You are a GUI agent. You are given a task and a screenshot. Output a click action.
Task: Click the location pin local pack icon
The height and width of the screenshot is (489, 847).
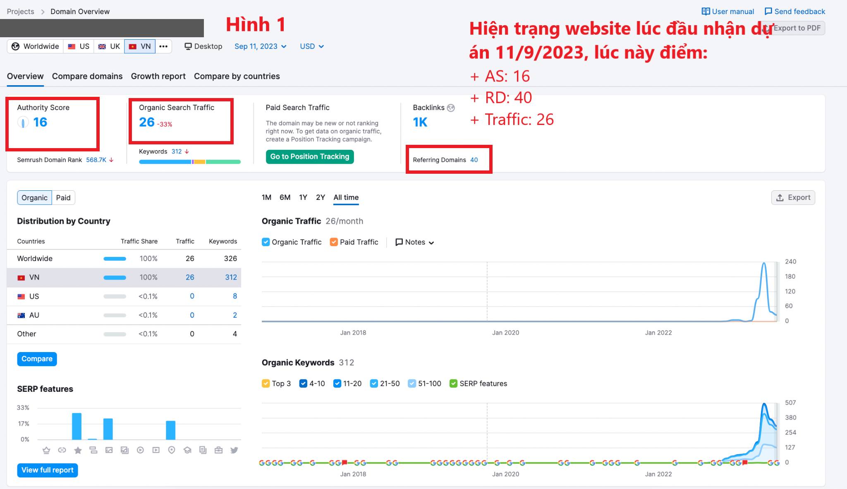point(172,450)
